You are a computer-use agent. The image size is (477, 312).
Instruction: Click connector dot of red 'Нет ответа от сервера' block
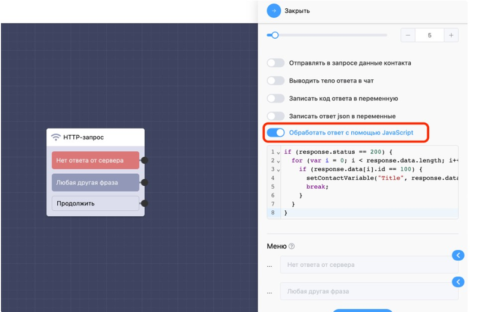(x=144, y=160)
